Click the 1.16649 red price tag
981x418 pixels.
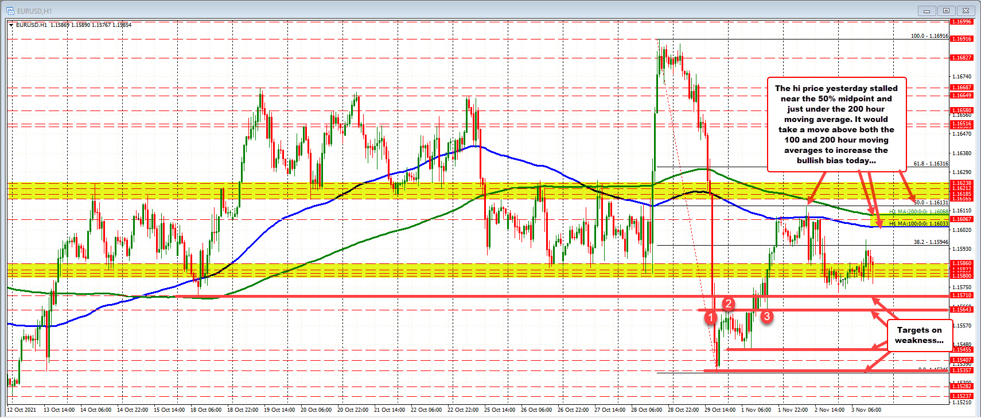962,96
